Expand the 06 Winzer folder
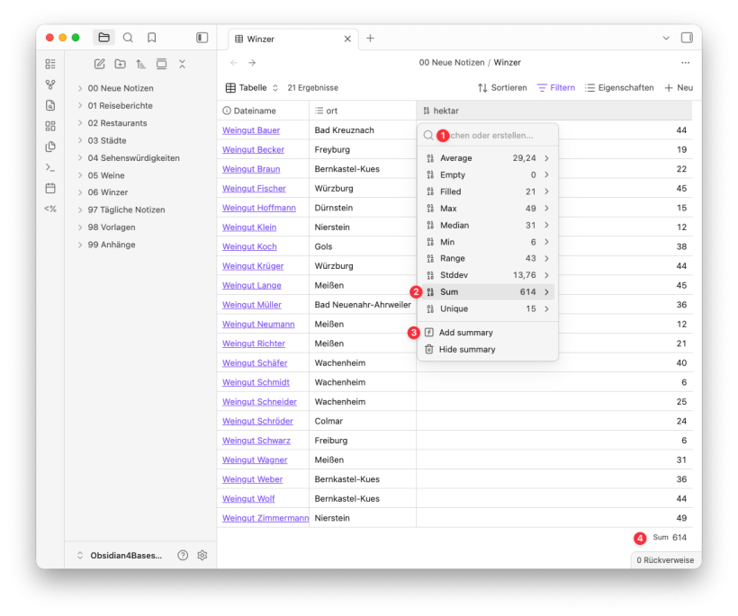This screenshot has height=616, width=738. coord(108,192)
